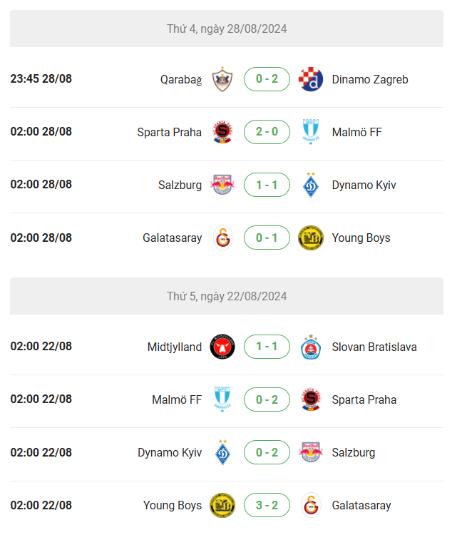This screenshot has height=535, width=452.
Task: Select the Salzburg Red Bull logo on 28/08
Action: [222, 185]
